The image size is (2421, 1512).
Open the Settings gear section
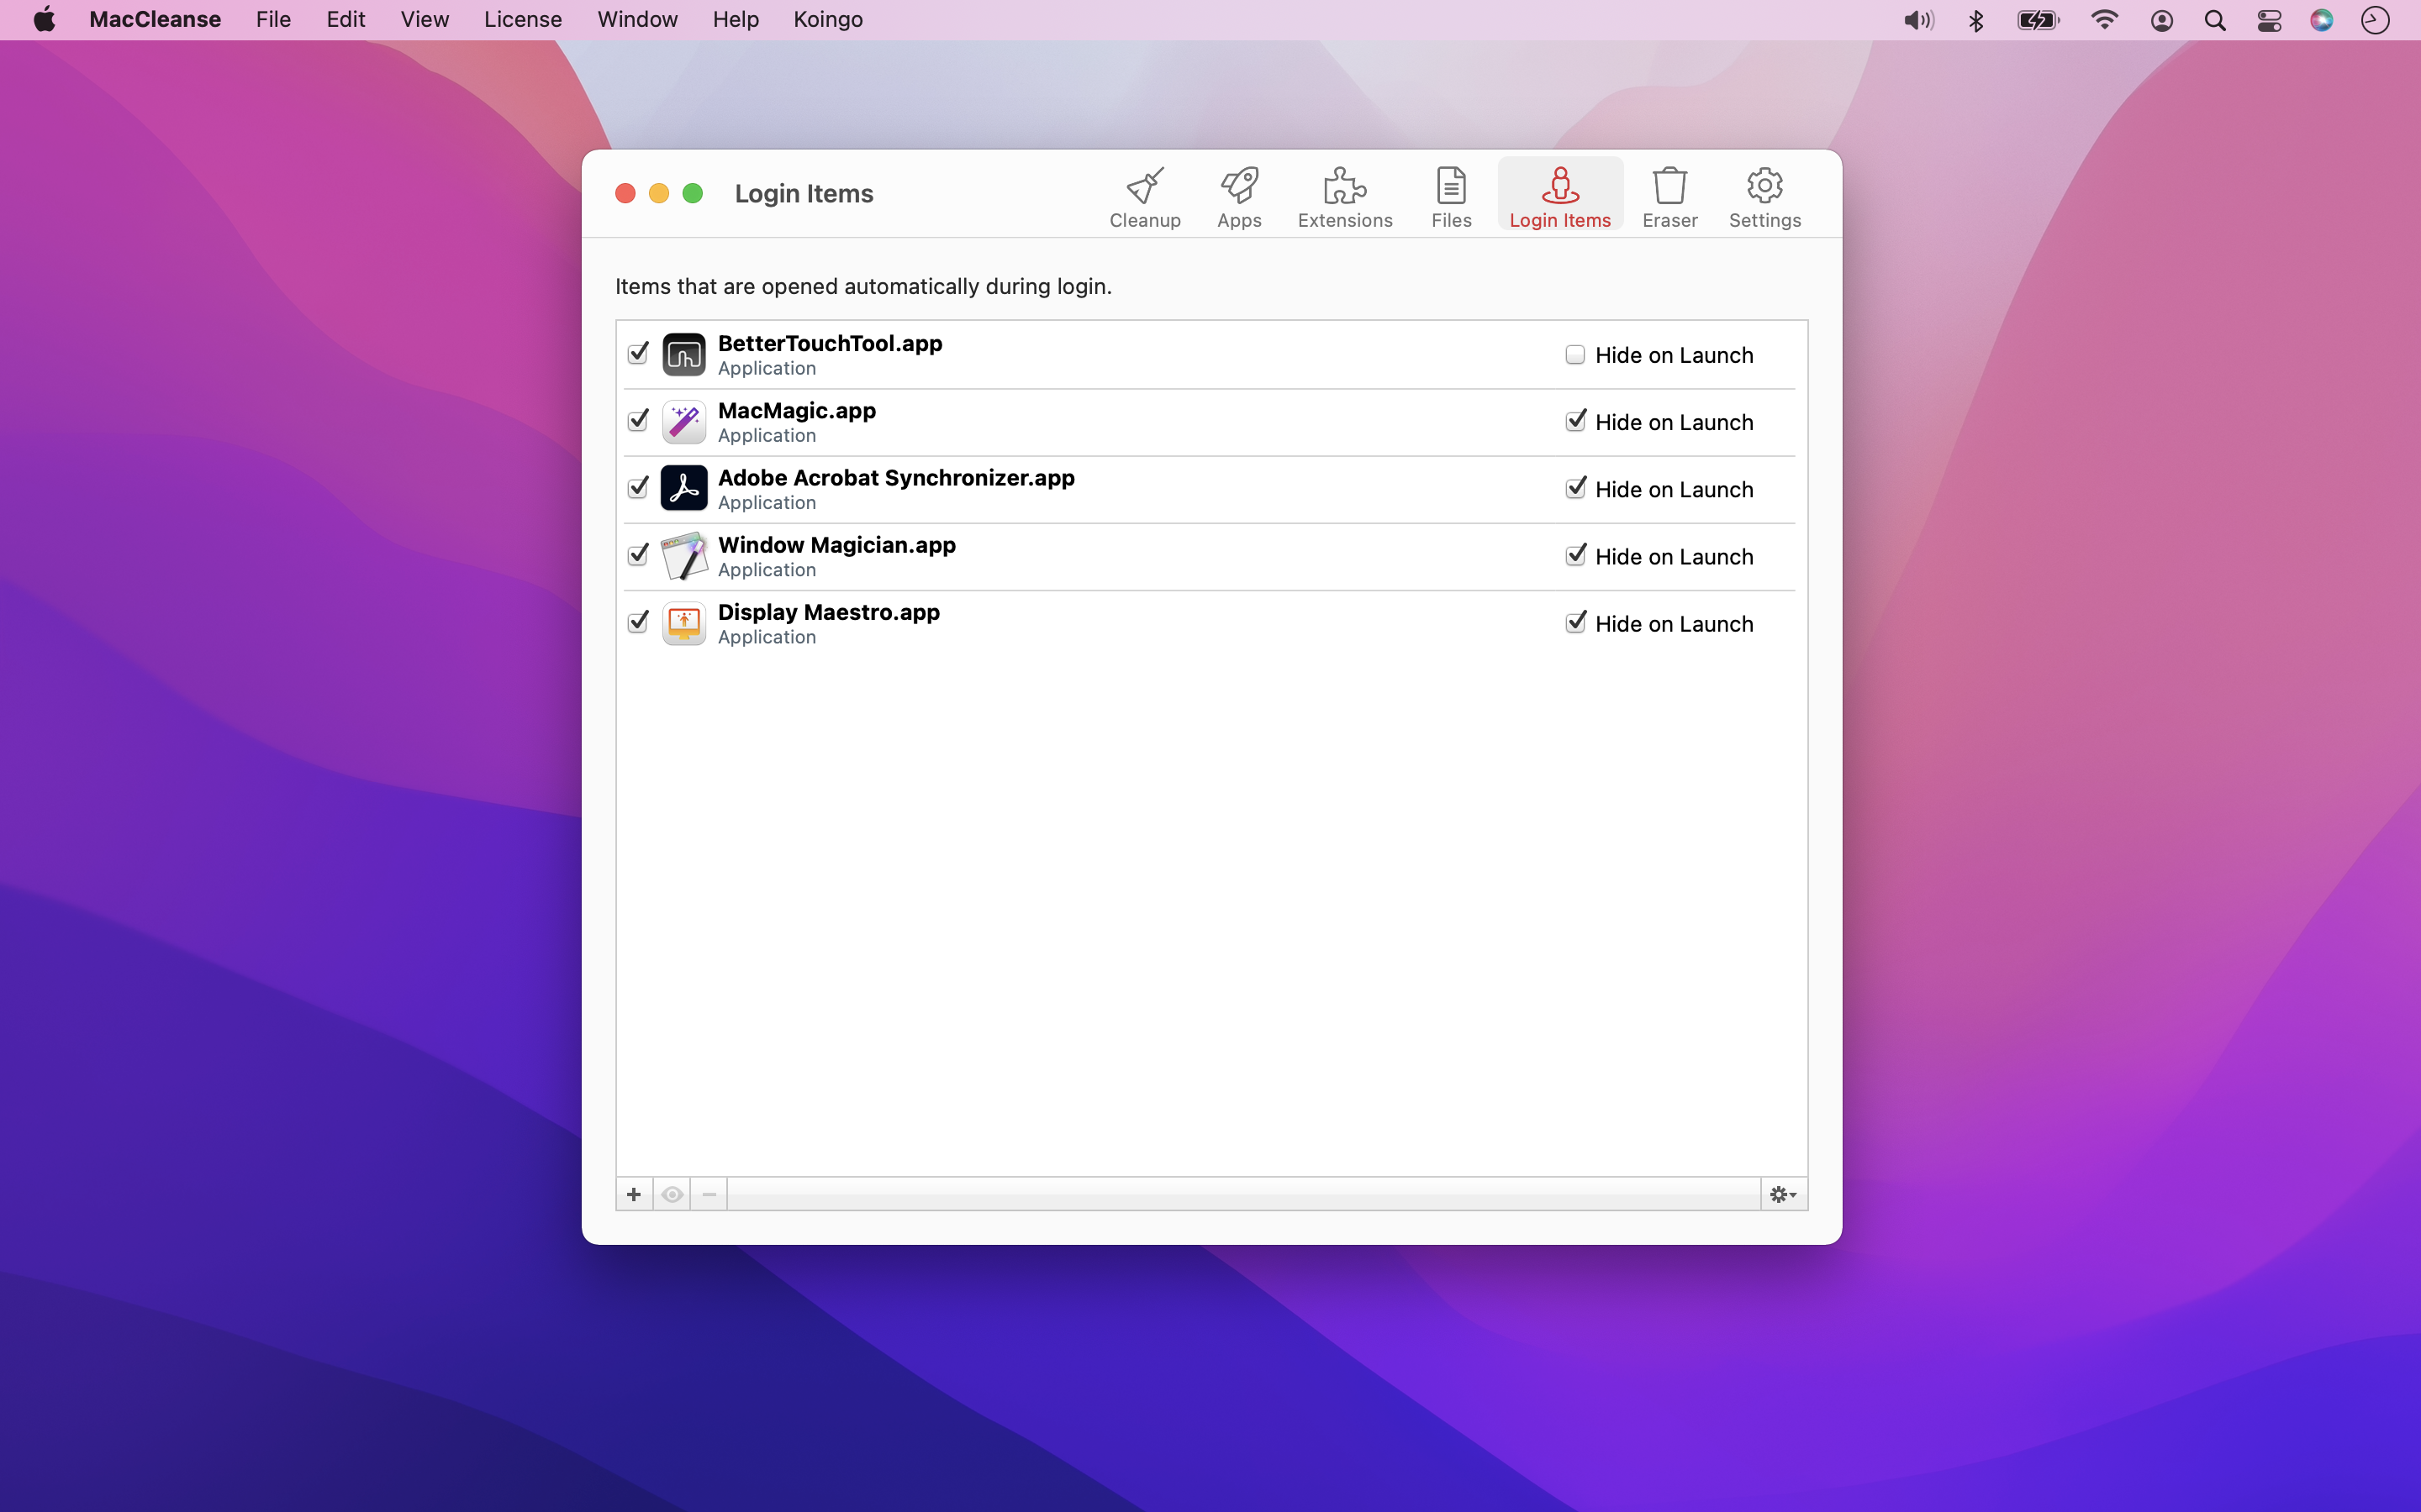(x=1764, y=197)
